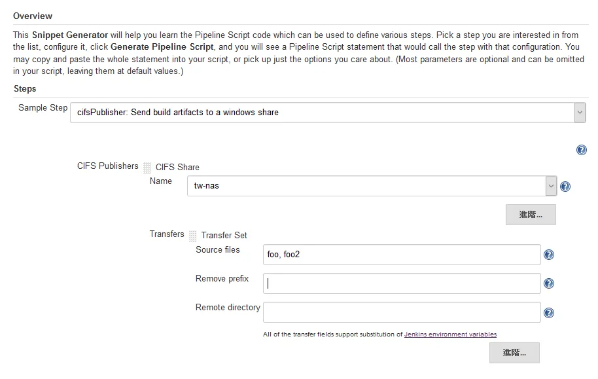This screenshot has height=379, width=598.
Task: Open help for the cifsPublisher step
Action: point(581,150)
